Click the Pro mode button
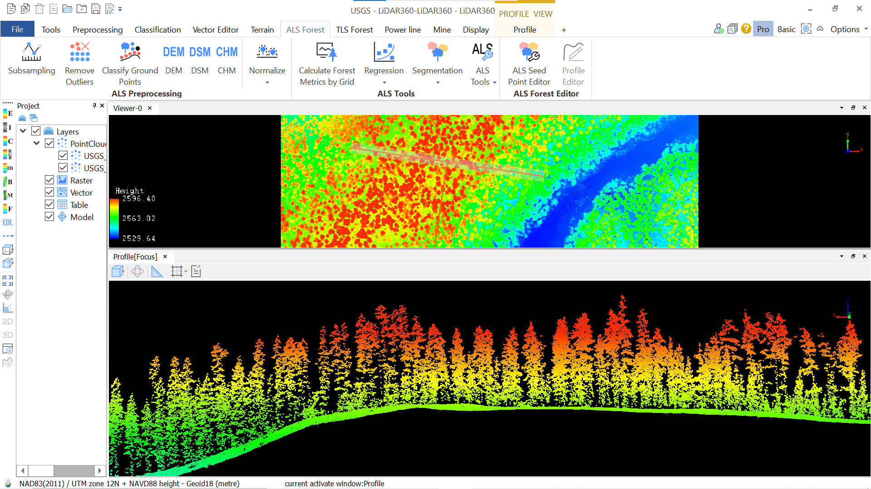This screenshot has height=489, width=871. (x=763, y=29)
